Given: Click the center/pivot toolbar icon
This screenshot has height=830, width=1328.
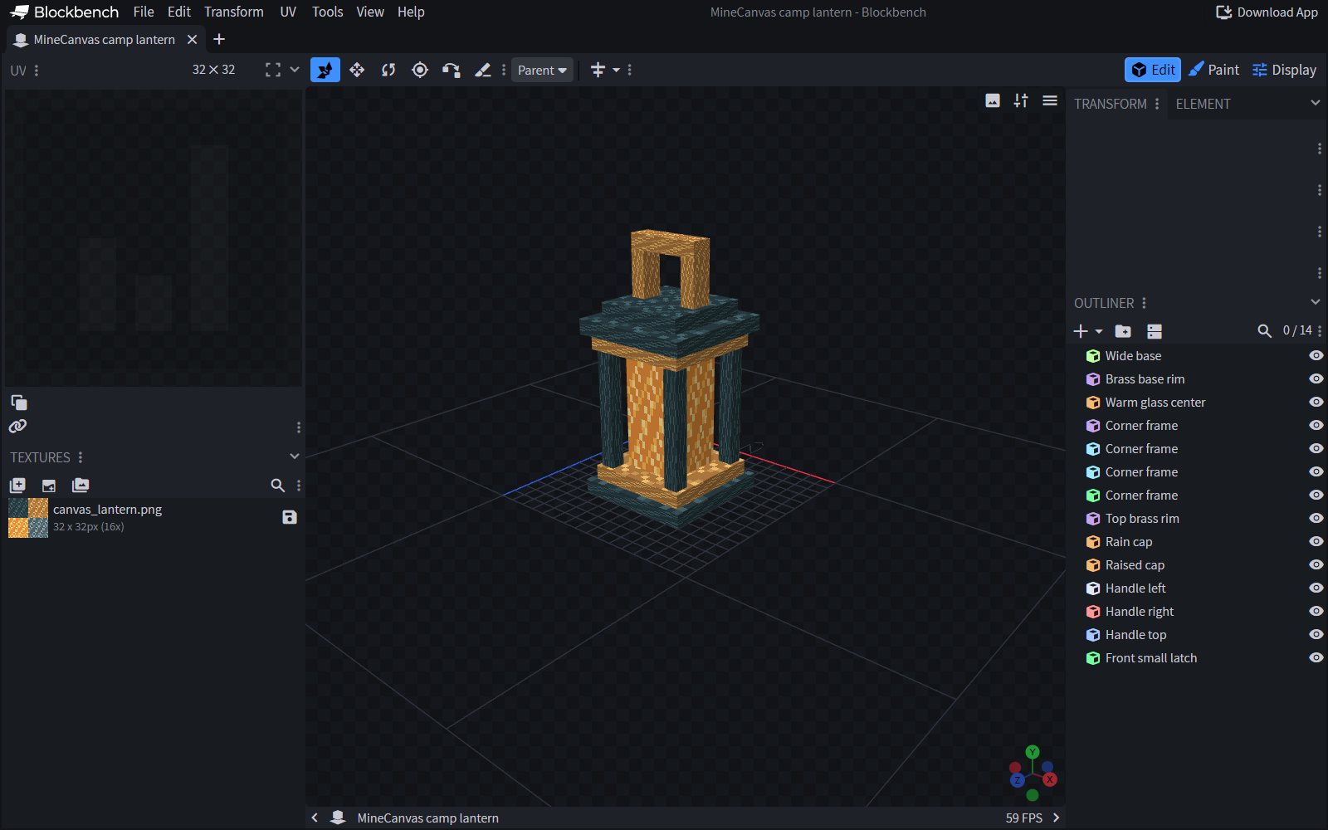Looking at the screenshot, I should pos(598,70).
